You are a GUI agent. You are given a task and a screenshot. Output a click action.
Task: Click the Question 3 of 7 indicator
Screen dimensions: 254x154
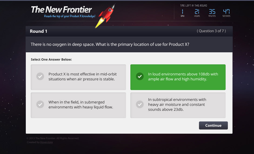(x=211, y=31)
